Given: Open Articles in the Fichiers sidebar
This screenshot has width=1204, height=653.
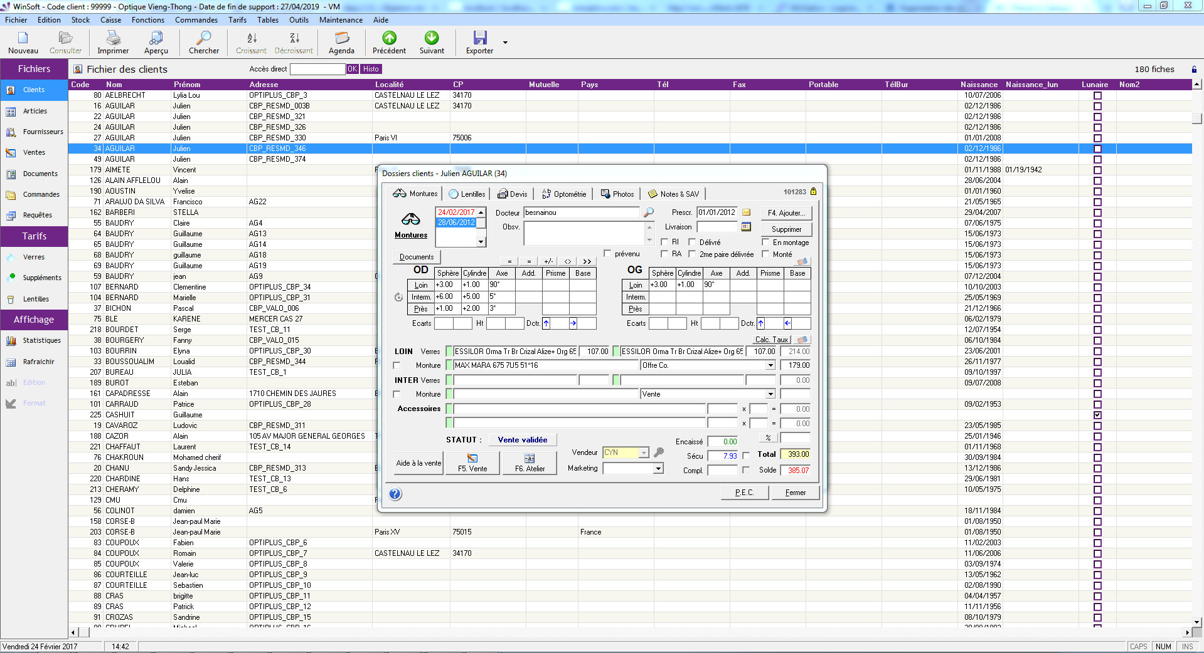Looking at the screenshot, I should [35, 111].
